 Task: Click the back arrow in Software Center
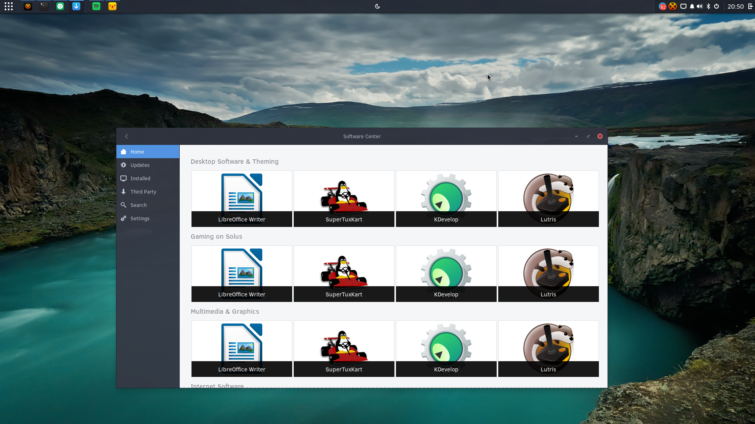[x=127, y=136]
